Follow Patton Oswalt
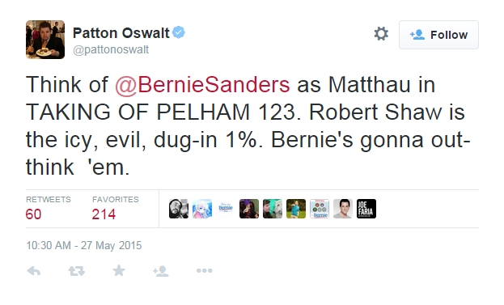 438,35
